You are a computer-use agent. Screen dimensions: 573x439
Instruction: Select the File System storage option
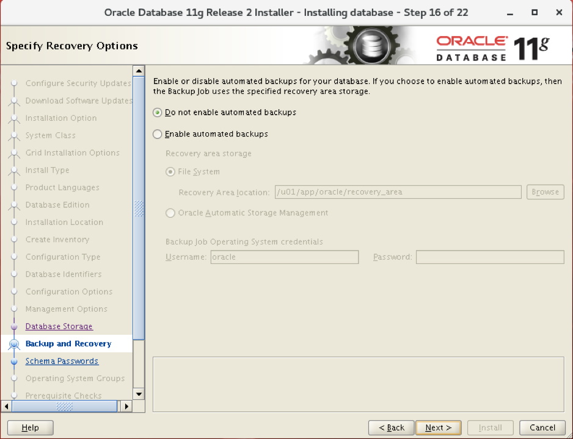170,171
